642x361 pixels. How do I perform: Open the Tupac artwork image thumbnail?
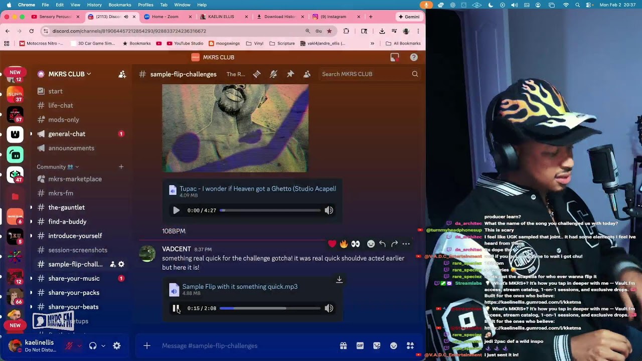tap(235, 128)
